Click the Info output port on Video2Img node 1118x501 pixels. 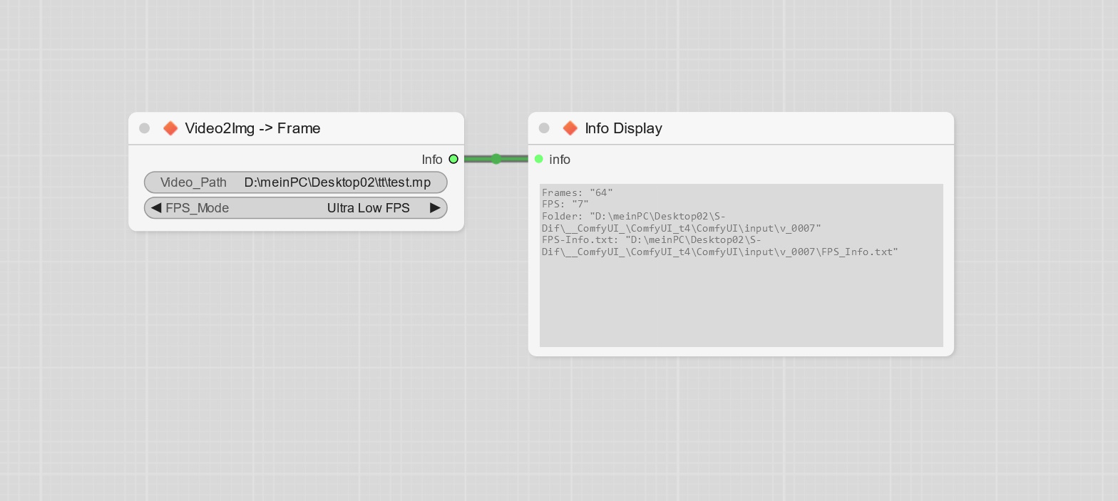(x=453, y=159)
